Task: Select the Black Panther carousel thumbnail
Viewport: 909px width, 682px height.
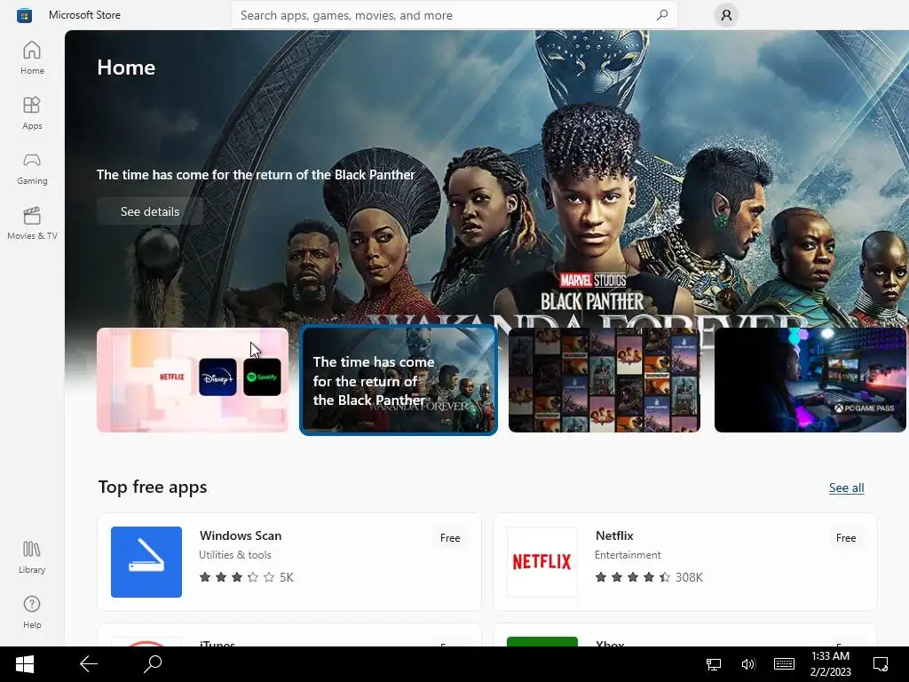Action: click(x=399, y=380)
